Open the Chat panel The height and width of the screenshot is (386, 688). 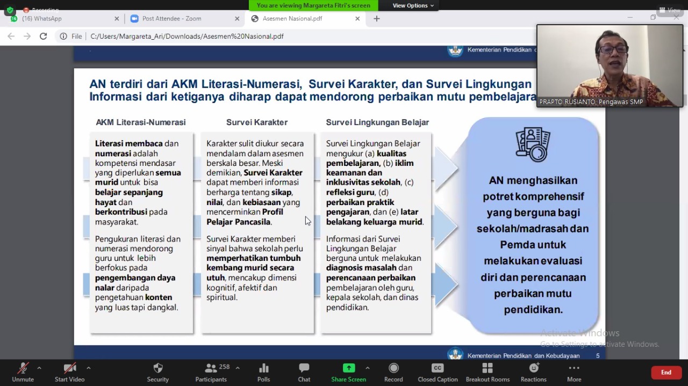click(304, 372)
